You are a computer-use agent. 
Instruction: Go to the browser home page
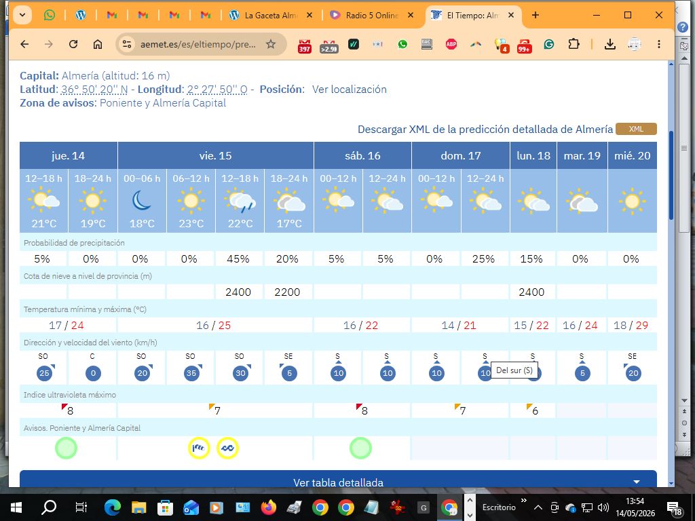[98, 44]
